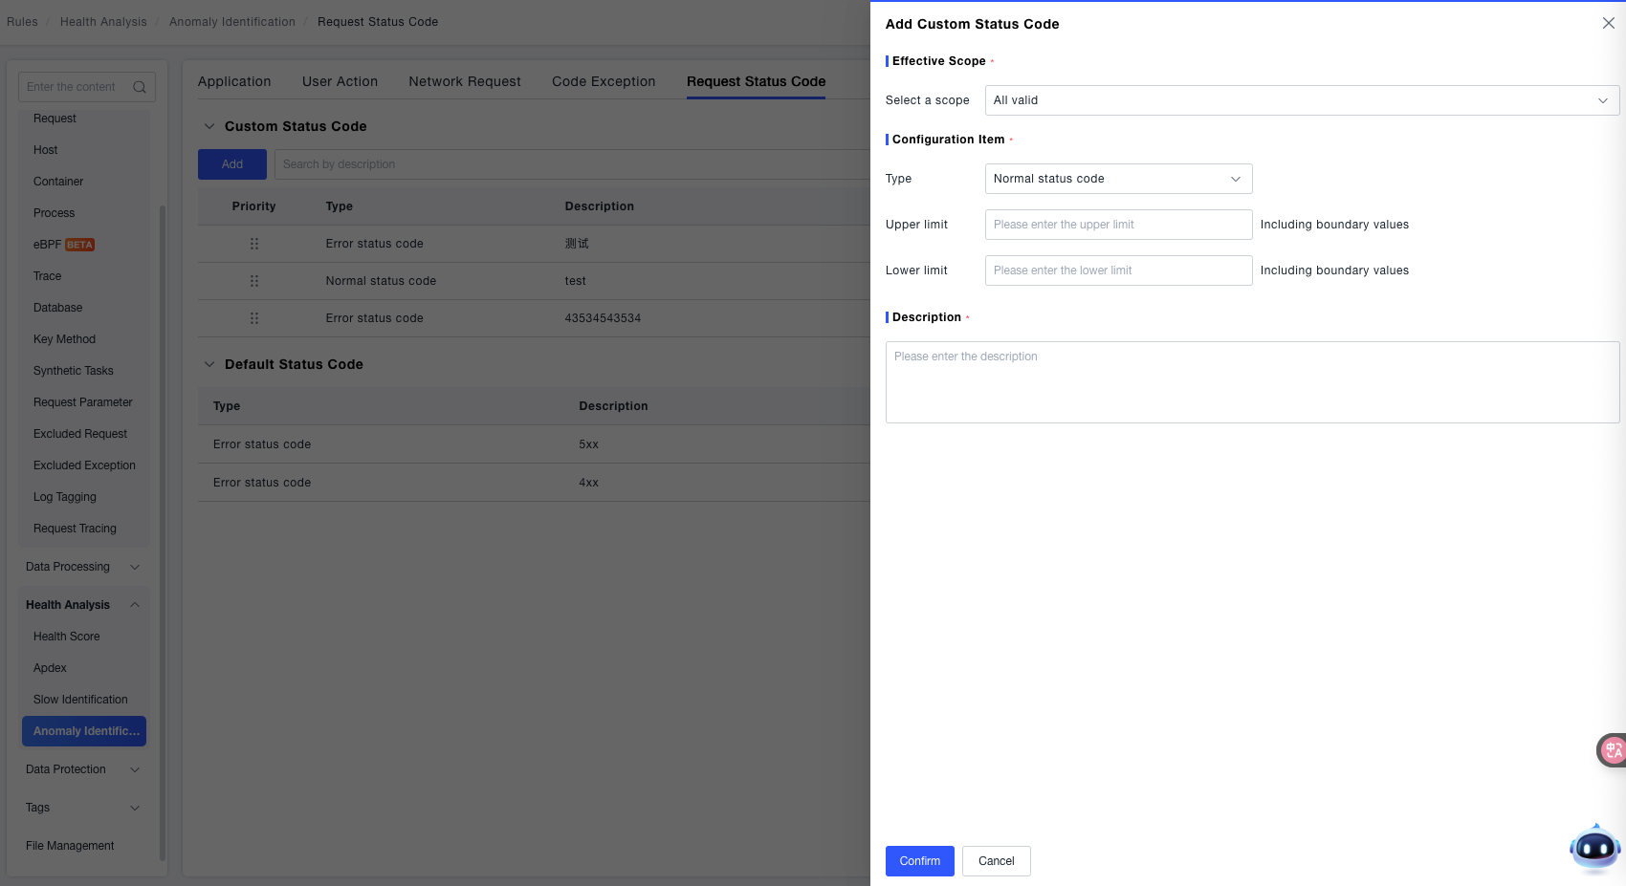The height and width of the screenshot is (886, 1626).
Task: Click the search magnifier icon in sidebar
Action: (x=140, y=87)
